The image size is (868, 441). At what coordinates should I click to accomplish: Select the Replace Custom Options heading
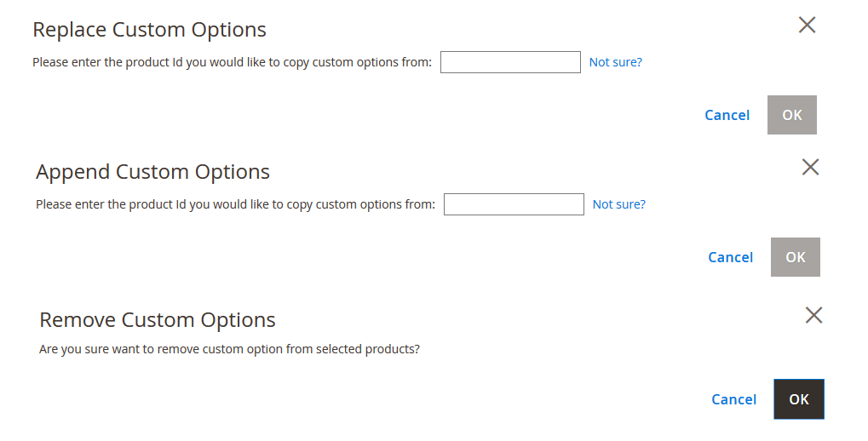click(149, 29)
